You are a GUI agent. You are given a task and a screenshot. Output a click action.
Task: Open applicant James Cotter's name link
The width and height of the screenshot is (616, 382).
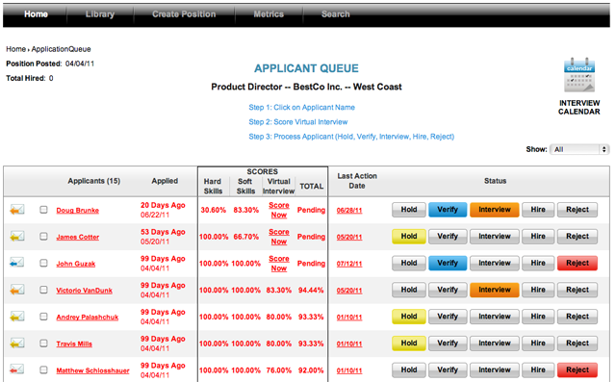click(x=77, y=237)
